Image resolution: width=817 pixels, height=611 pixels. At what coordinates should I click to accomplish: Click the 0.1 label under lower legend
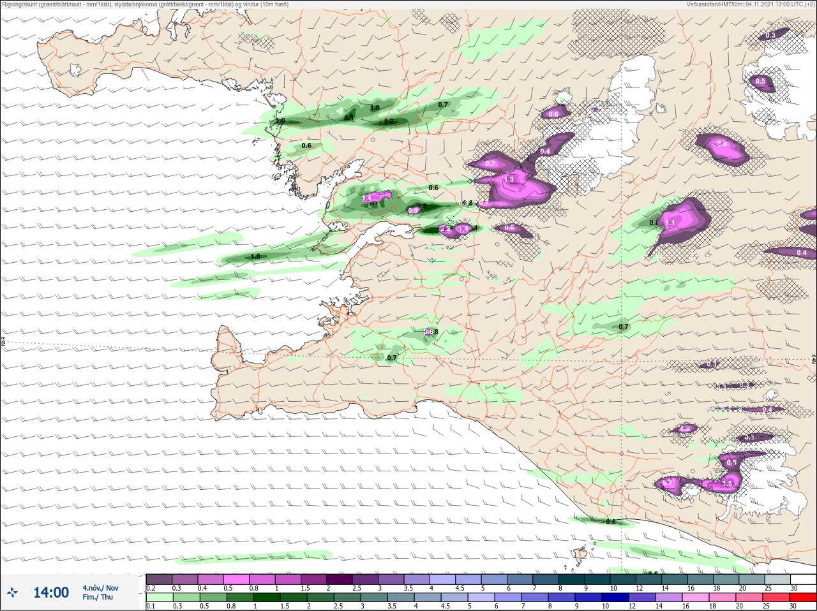(150, 606)
